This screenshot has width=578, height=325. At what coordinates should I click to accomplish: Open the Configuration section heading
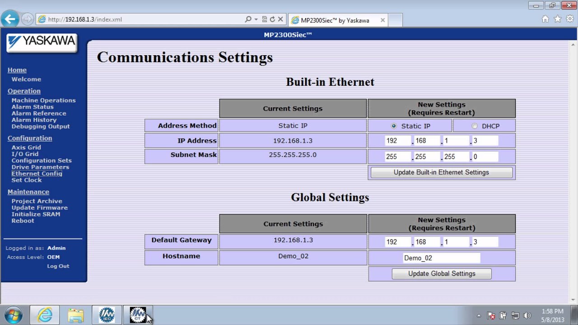point(30,138)
